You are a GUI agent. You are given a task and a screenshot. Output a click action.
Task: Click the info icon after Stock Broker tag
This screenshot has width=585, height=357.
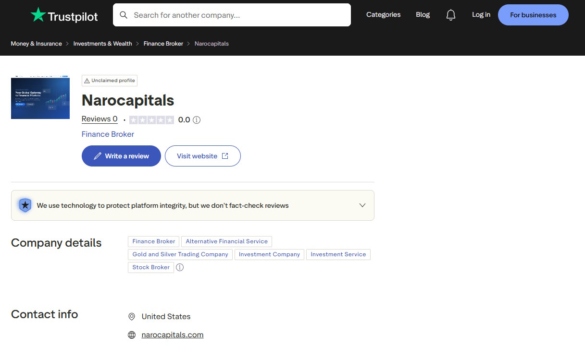[180, 267]
